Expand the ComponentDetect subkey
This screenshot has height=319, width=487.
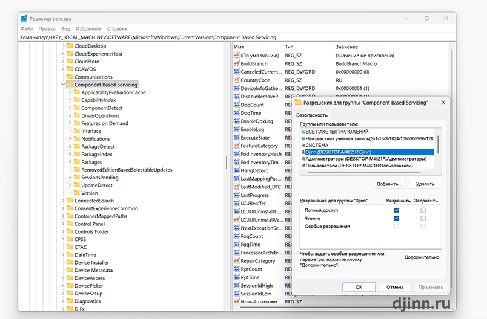pyautogui.click(x=70, y=108)
